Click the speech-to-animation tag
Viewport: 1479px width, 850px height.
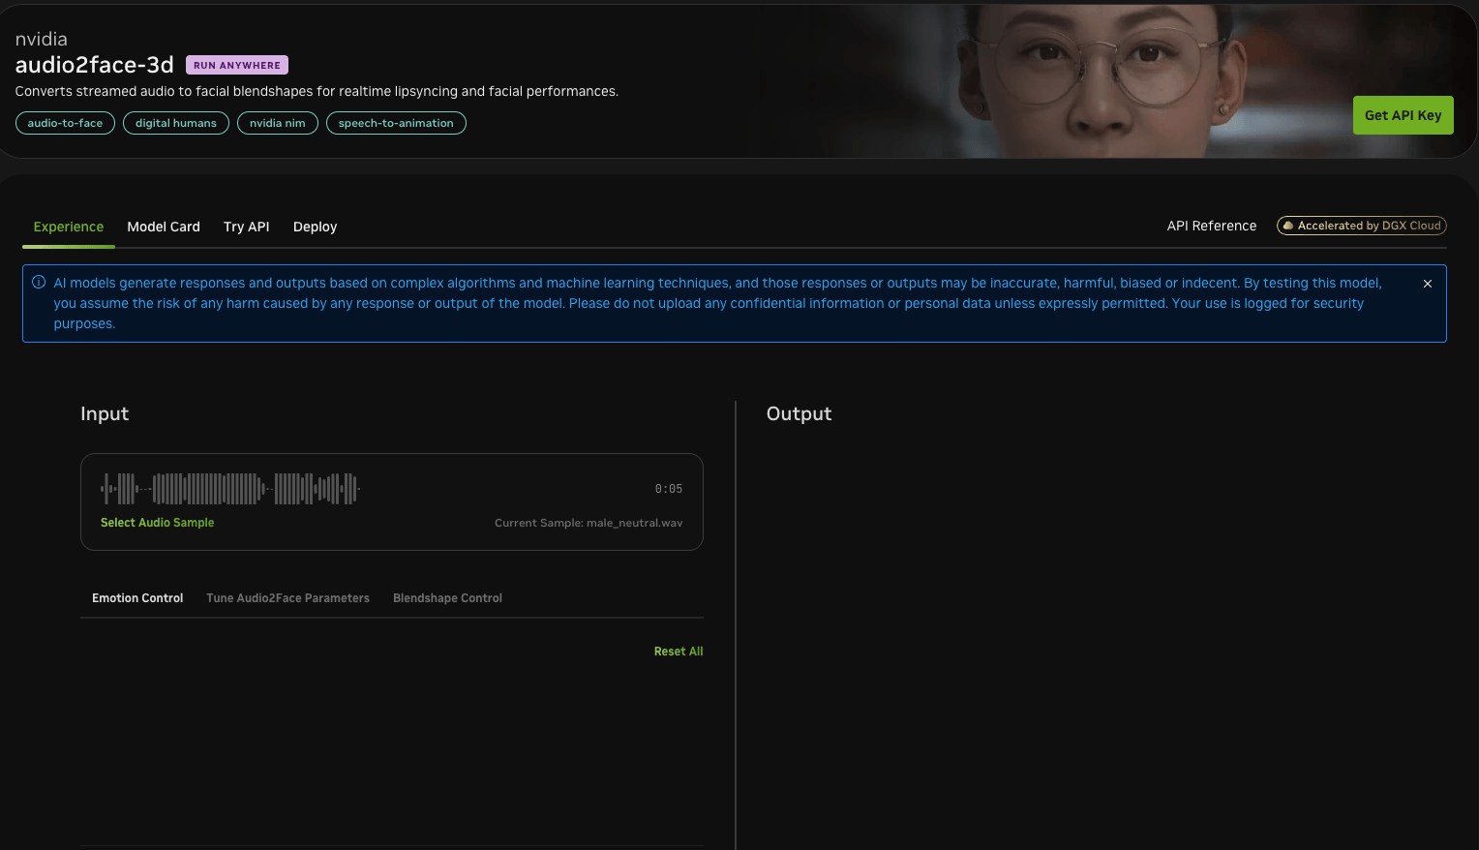coord(396,123)
